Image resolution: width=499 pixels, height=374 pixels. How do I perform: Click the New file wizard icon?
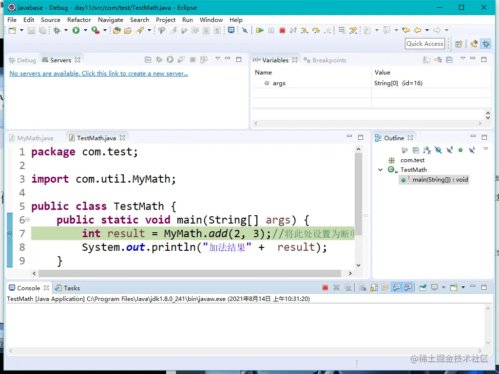click(12, 30)
